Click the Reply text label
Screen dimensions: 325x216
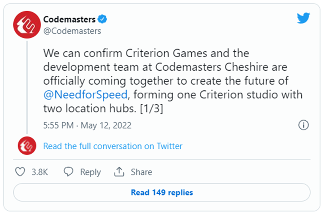click(90, 172)
